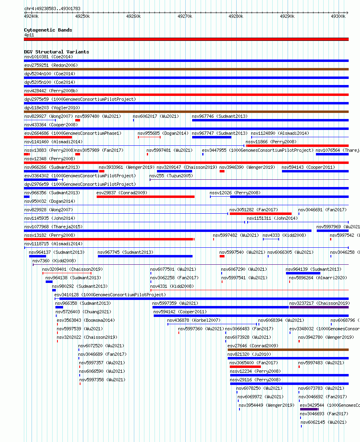Screen dimensions: 360x442
Task: Click nsv6077501 (Wu2021) label
Action: coord(173,269)
